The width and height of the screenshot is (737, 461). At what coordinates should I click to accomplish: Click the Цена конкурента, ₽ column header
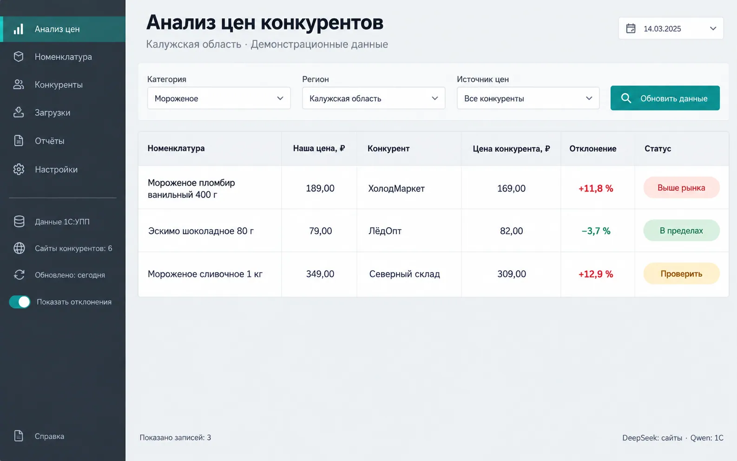(511, 149)
